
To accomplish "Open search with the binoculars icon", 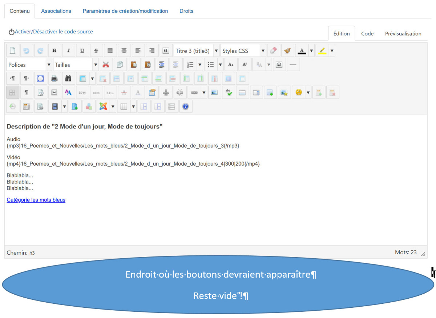I will point(68,78).
